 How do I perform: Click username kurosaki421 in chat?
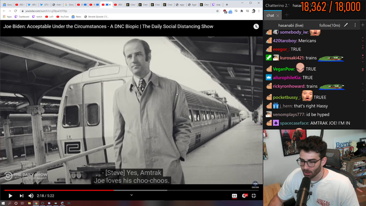[292, 58]
